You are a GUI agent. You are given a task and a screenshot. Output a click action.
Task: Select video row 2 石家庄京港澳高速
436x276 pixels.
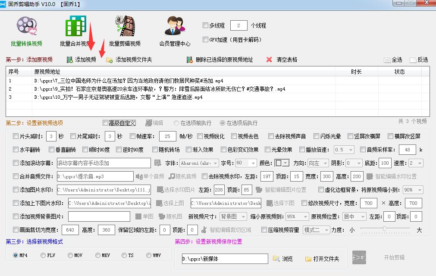(217, 89)
